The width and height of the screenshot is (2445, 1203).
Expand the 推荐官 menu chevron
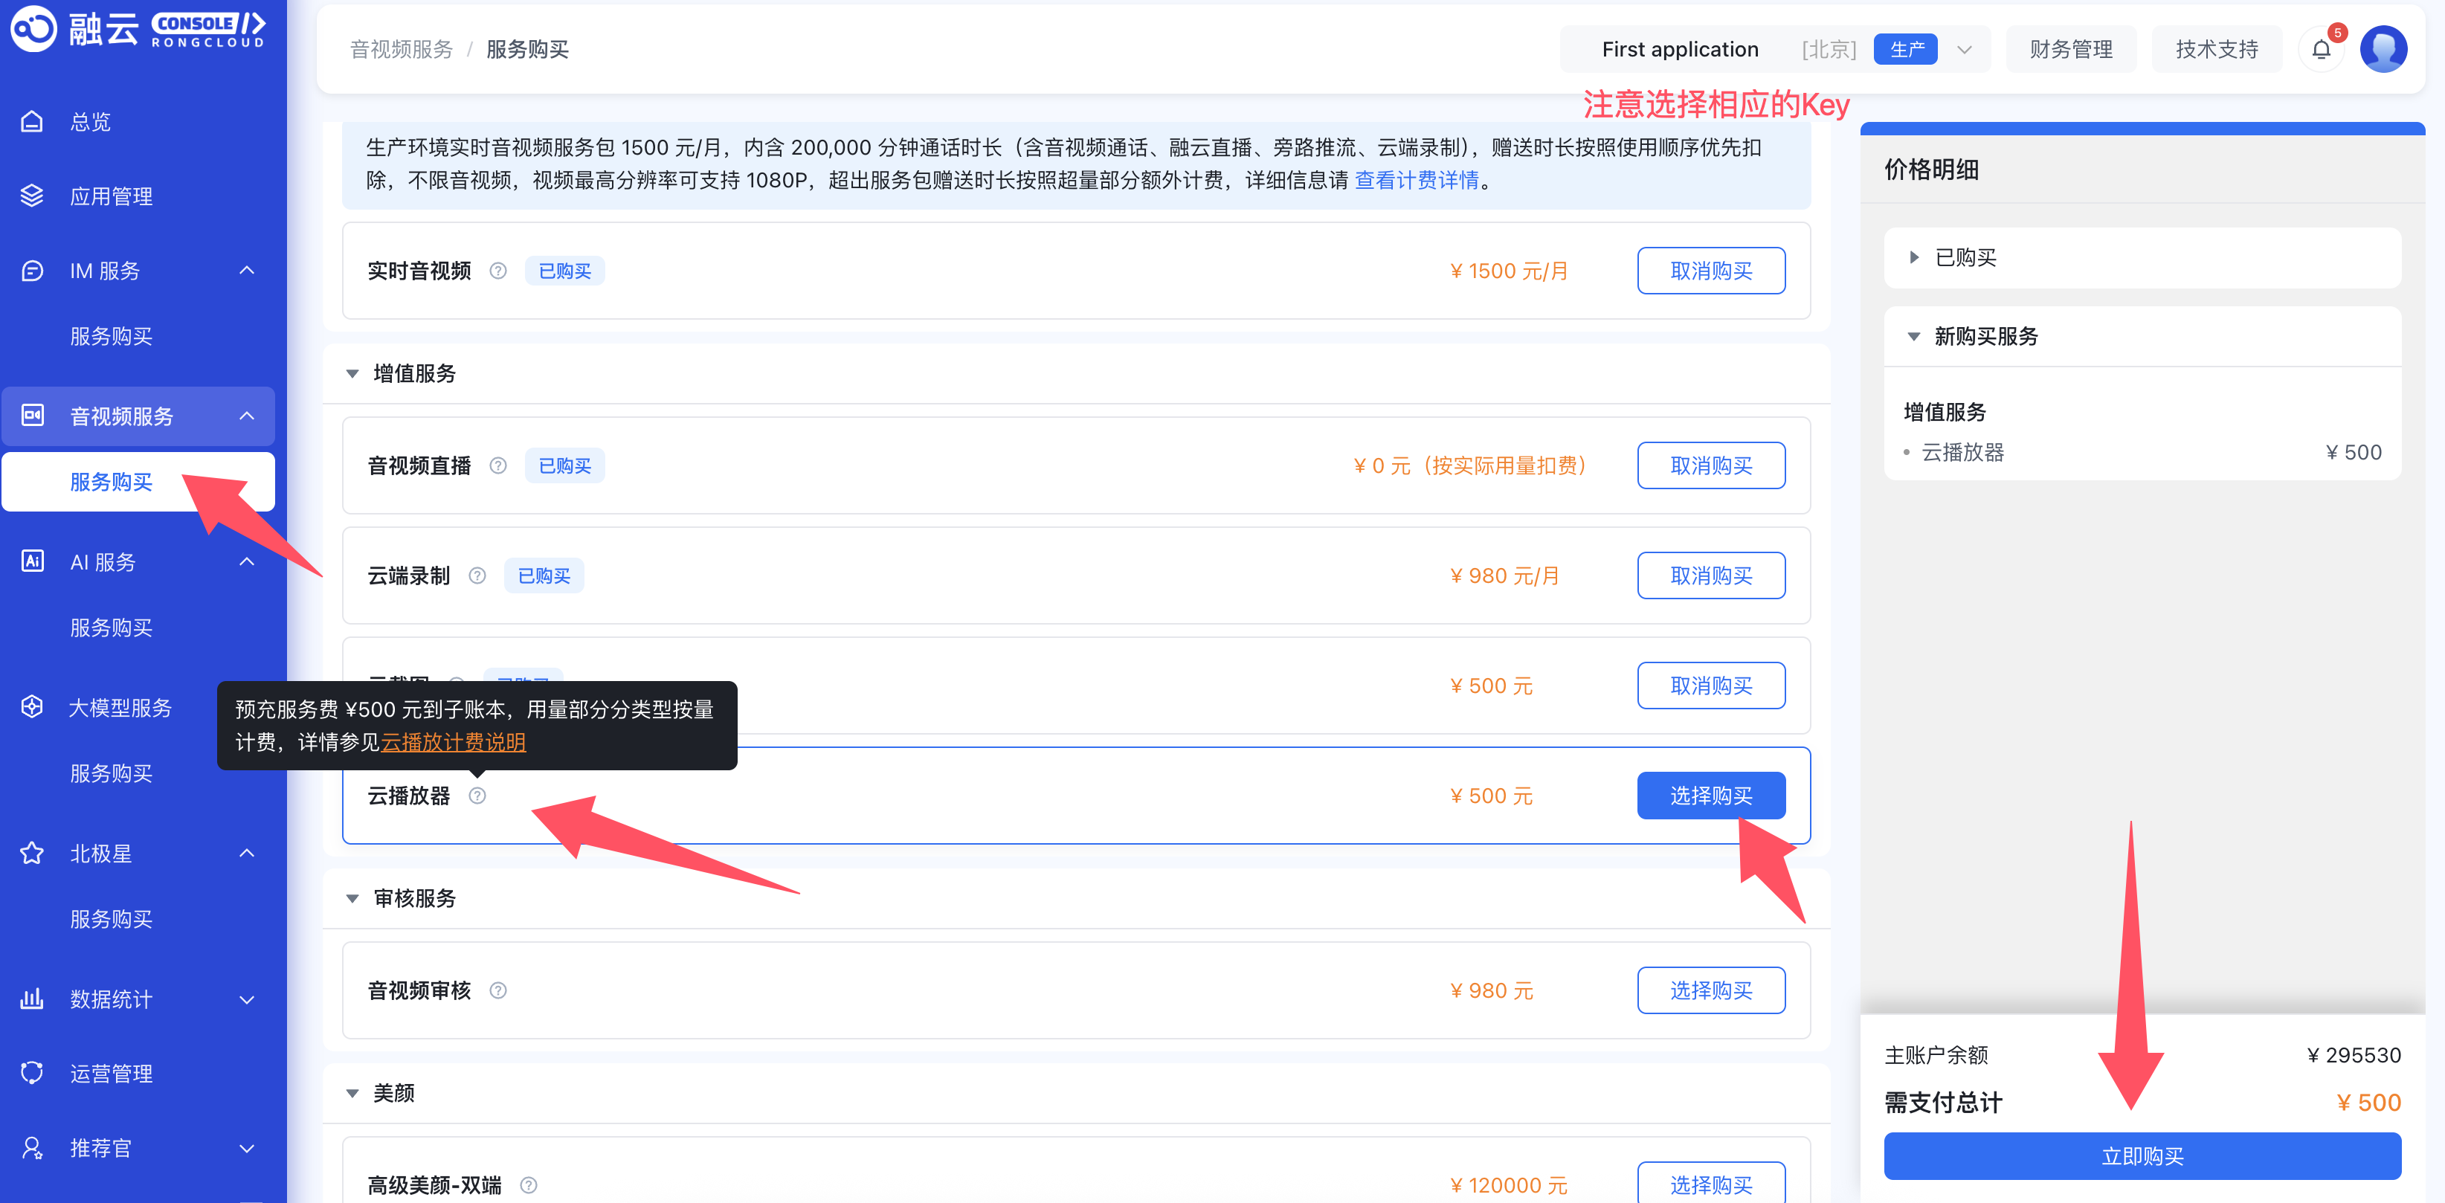tap(247, 1148)
